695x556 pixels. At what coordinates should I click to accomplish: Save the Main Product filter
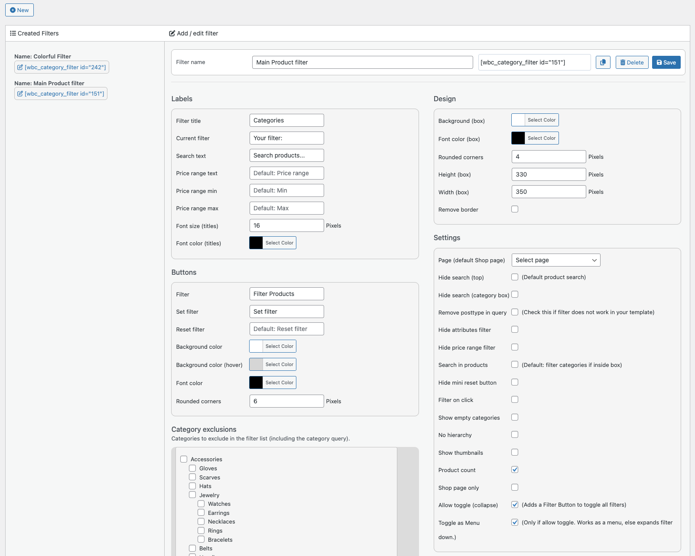[x=666, y=62]
